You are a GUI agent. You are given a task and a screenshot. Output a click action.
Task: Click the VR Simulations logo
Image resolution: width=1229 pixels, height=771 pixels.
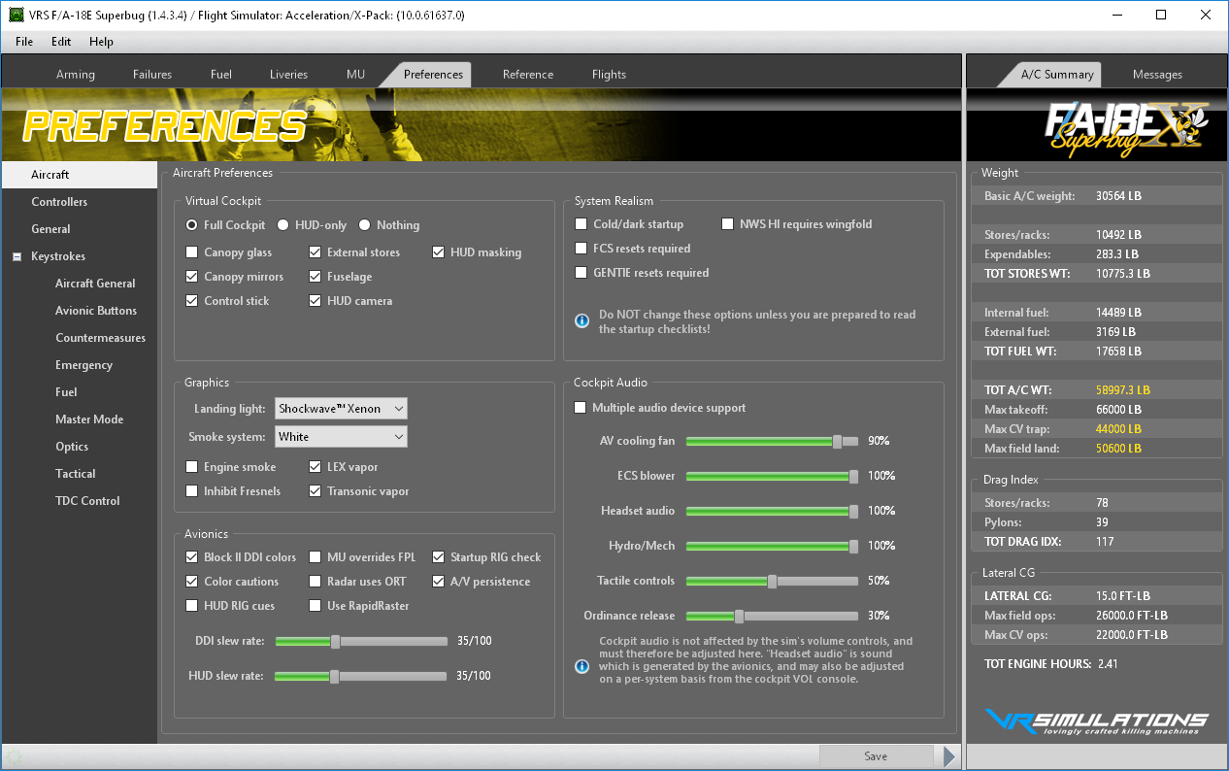tap(1096, 722)
